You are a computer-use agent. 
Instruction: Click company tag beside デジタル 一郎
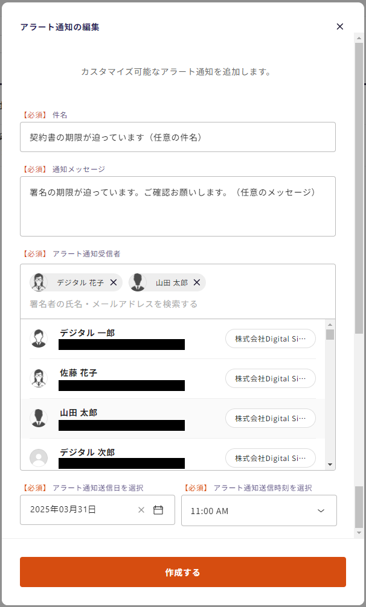pos(270,338)
